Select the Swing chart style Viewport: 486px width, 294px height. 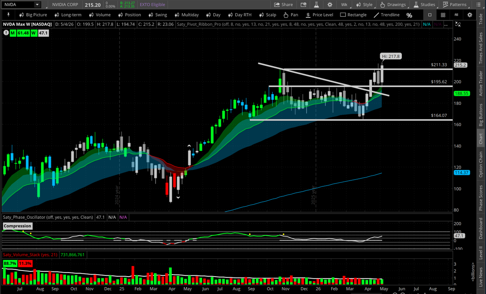(x=157, y=15)
